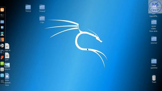Open the SHared folder
Image resolution: width=162 pixels, height=91 pixels.
[42, 7]
